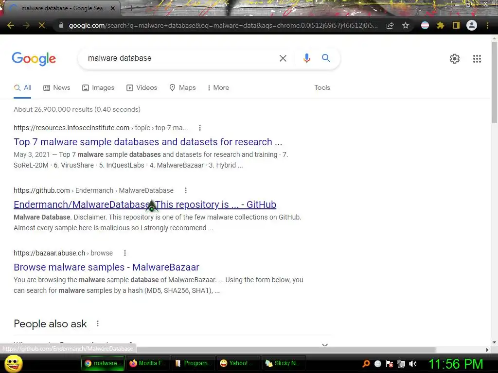Switch to malware Chrome taskbar item

tap(103, 363)
